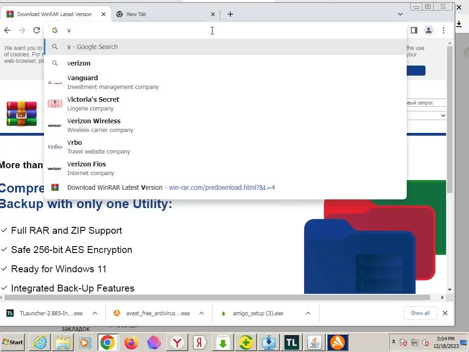Select Vanguard investment company suggestion
Screen dimensions: 469x352
225,82
